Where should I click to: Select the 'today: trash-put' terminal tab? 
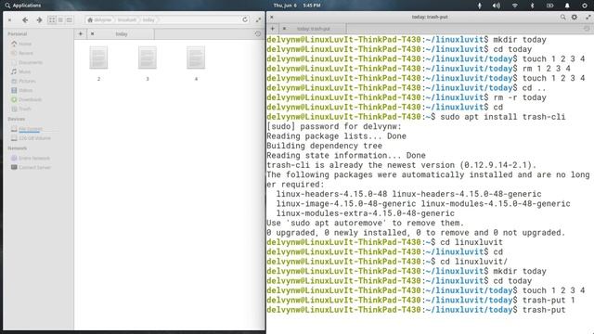pos(313,29)
